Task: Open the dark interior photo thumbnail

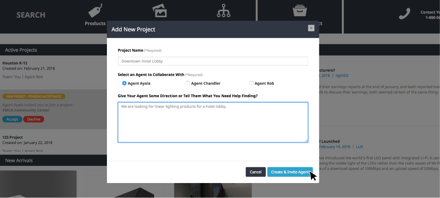Action: 213,191
